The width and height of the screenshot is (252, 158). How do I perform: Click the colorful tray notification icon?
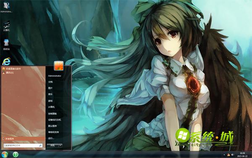tap(228, 155)
